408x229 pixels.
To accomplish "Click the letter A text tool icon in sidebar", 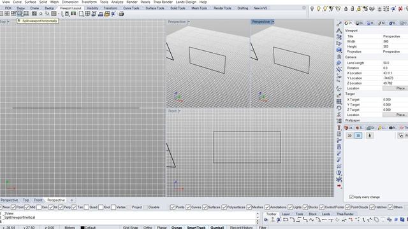I will (x=339, y=31).
